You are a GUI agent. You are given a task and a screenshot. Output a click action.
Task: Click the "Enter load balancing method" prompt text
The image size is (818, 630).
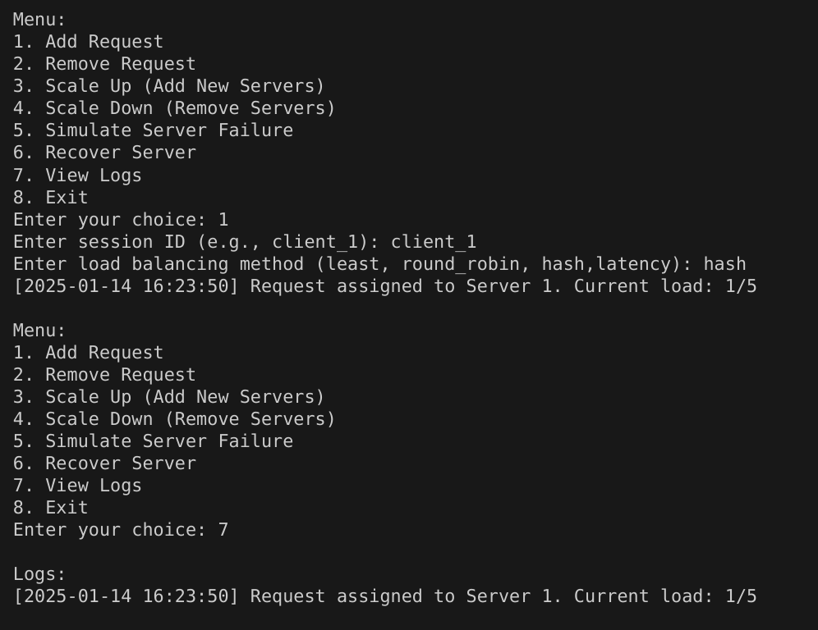[x=158, y=264]
